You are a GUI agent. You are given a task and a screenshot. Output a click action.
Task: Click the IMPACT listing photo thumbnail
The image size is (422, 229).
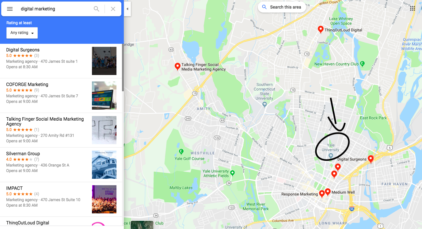point(104,199)
